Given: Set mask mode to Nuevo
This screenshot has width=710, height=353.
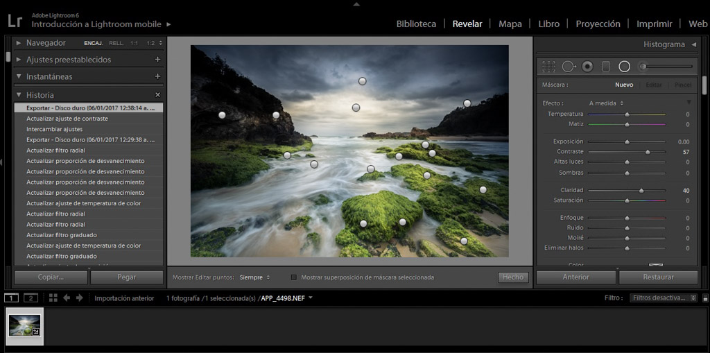Looking at the screenshot, I should [x=623, y=85].
